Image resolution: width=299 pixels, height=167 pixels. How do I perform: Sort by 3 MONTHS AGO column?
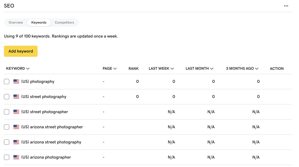pos(242,68)
